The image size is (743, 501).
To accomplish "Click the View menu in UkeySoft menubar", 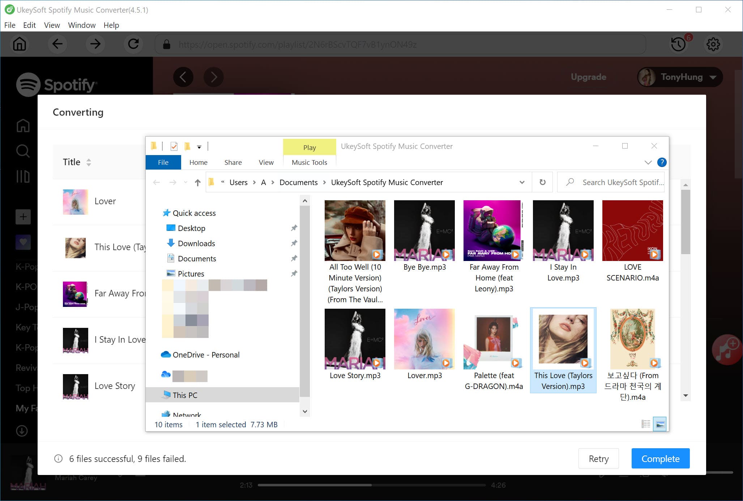I will click(x=52, y=25).
